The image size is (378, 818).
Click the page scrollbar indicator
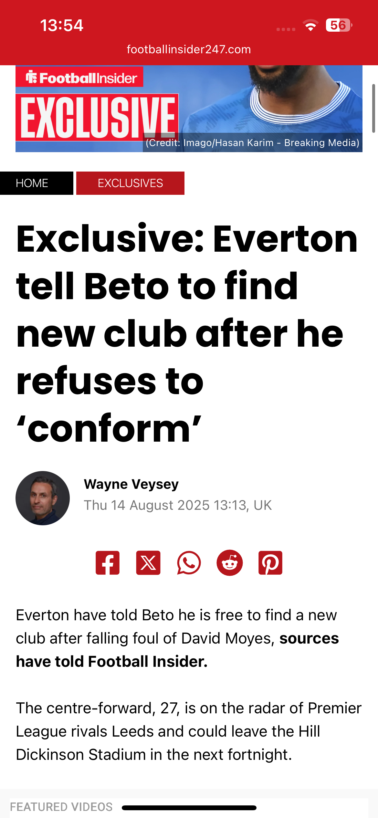373,108
